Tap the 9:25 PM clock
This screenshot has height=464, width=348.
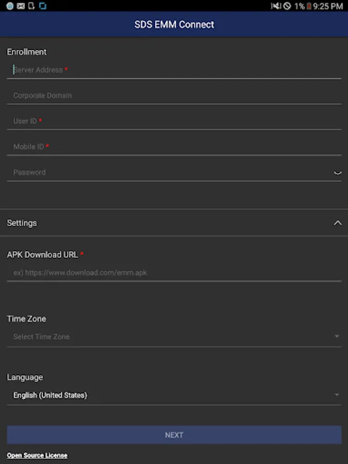[x=328, y=6]
